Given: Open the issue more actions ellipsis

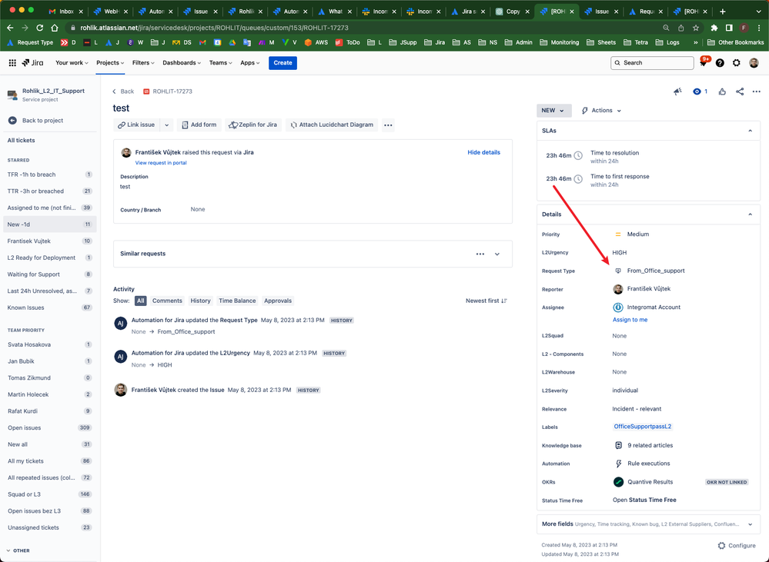Looking at the screenshot, I should pyautogui.click(x=756, y=91).
